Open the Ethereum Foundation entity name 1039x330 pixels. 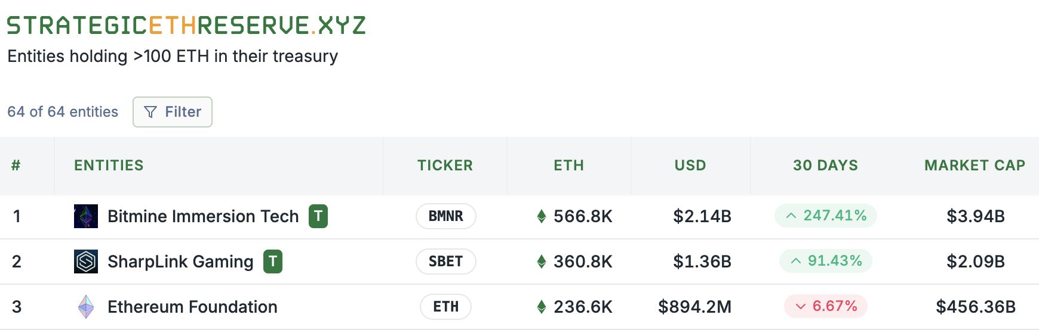pyautogui.click(x=192, y=307)
